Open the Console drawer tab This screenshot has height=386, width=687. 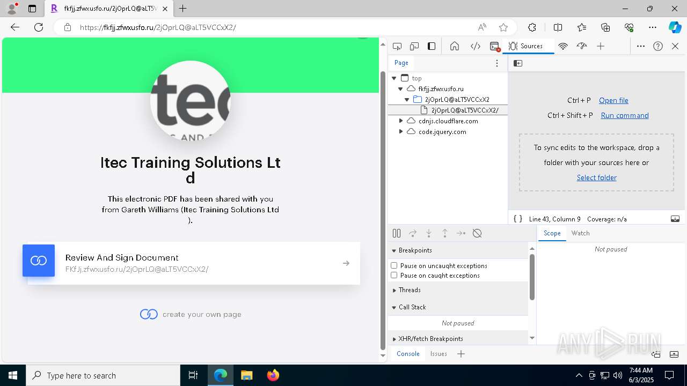coord(408,354)
